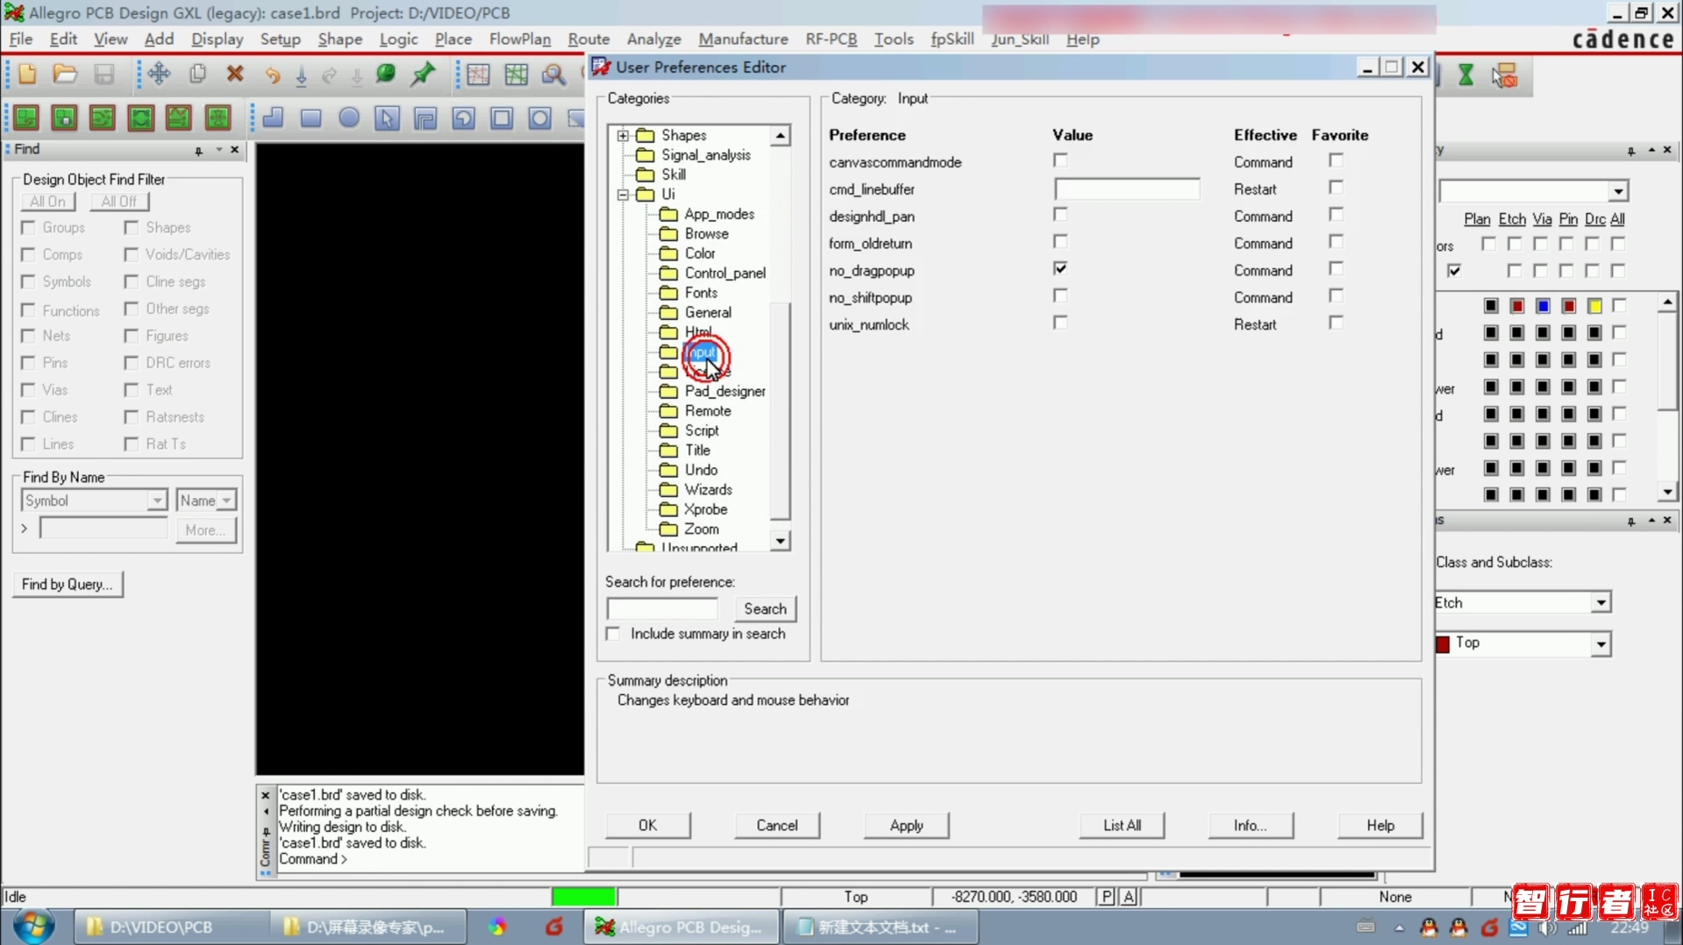Open the Top subclass dropdown
The height and width of the screenshot is (945, 1683).
pos(1601,644)
